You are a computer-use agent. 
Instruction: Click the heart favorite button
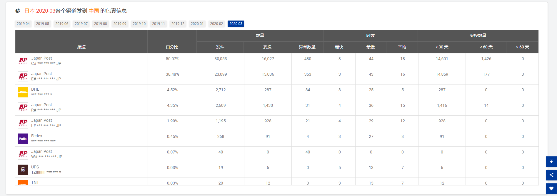coord(551,189)
